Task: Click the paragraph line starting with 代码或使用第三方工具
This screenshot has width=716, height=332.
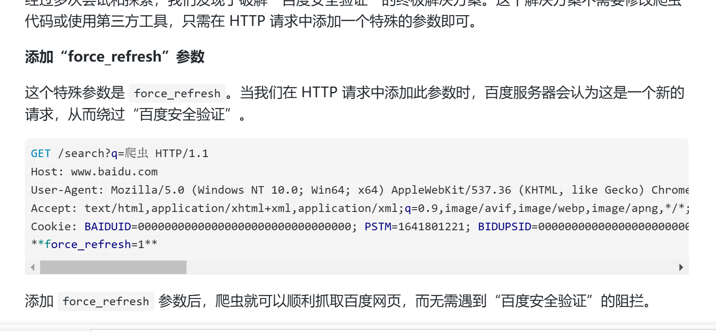Action: [252, 21]
